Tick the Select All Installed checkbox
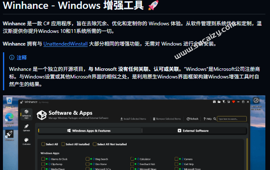This screenshot has height=170, width=270. (x=63, y=144)
